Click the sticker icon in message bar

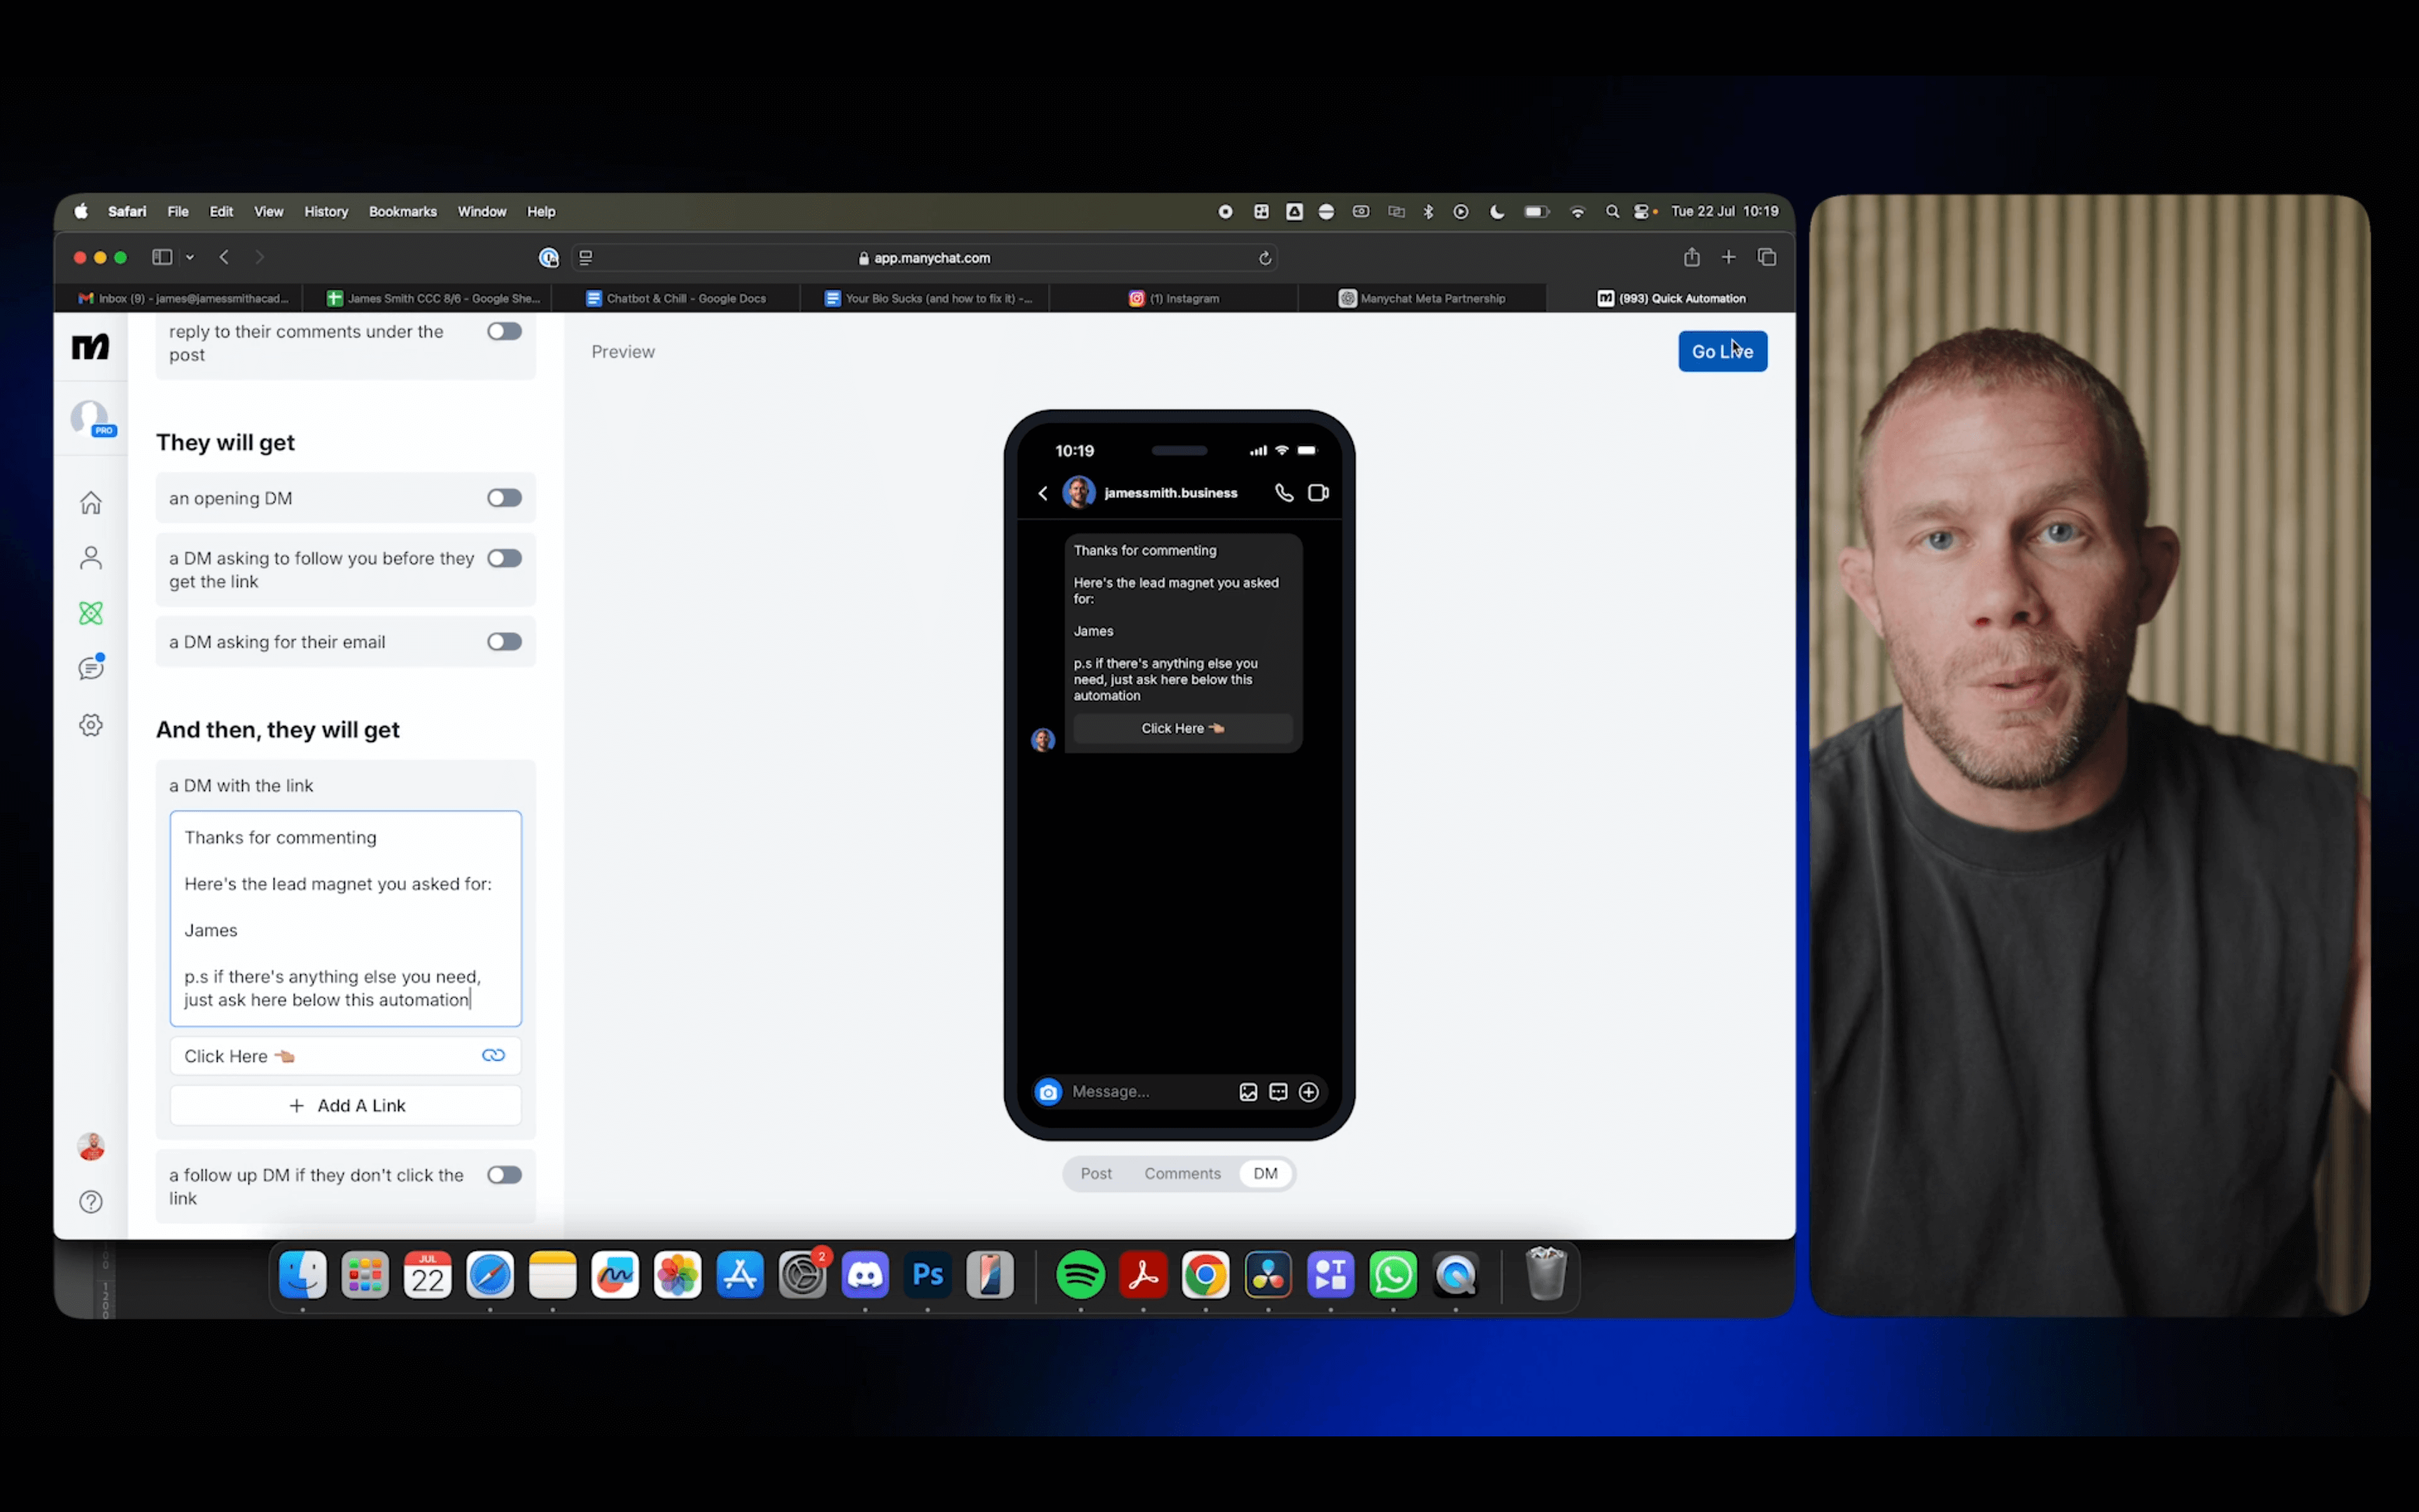click(x=1277, y=1092)
